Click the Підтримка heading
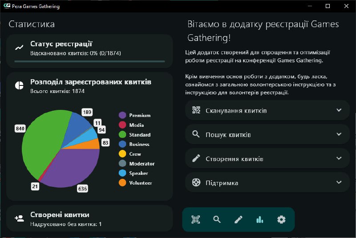This screenshot has height=238, width=356. [x=222, y=183]
